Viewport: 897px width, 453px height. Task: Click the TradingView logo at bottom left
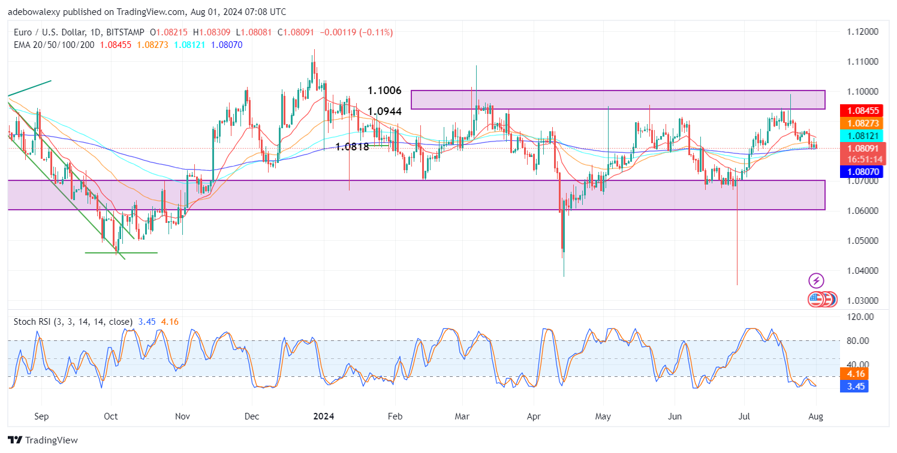click(x=43, y=440)
